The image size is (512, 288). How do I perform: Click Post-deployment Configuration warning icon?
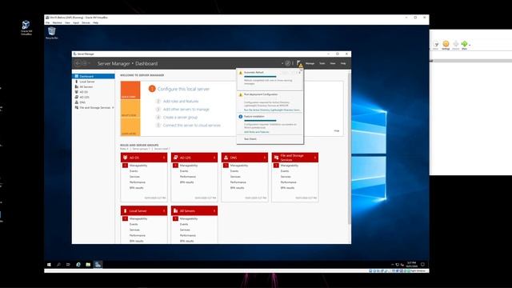click(x=241, y=94)
